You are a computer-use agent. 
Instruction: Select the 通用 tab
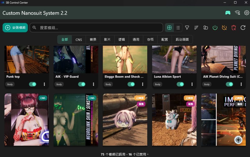point(136,40)
